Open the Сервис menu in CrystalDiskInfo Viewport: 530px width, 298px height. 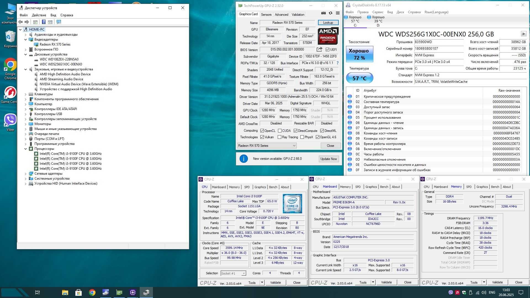(378, 12)
